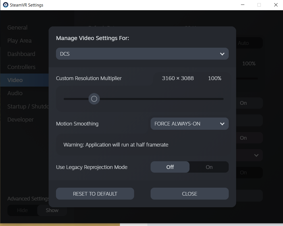283x226 pixels.
Task: Minimize the SteamVR Settings window
Action: pos(243,5)
